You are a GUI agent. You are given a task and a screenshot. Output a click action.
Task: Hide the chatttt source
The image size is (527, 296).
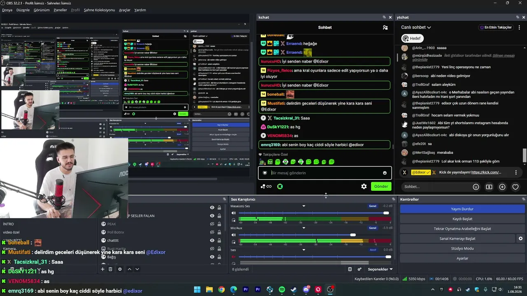pos(212,240)
